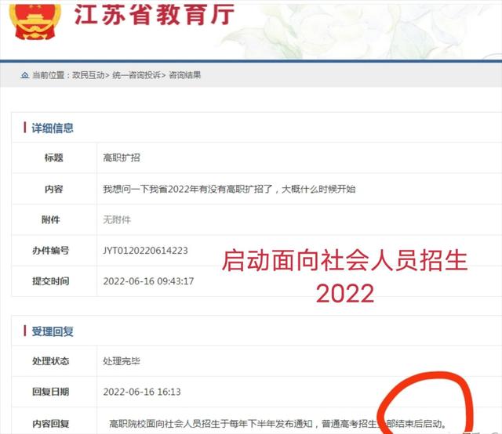Viewport: 502px width, 434px height.
Task: Click the 办件编号 row label
Action: click(50, 251)
